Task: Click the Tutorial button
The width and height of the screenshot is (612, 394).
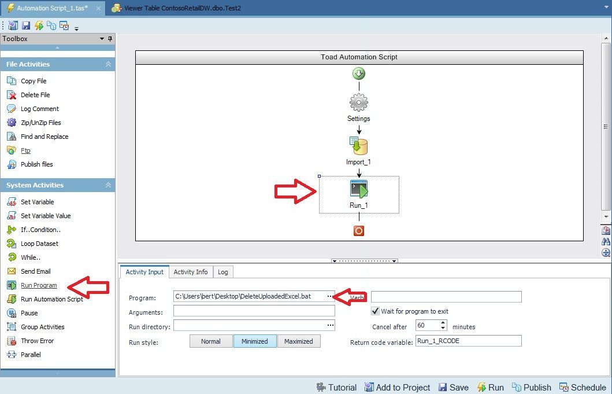Action: click(336, 388)
